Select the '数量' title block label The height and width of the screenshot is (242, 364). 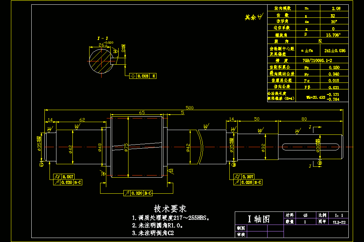pyautogui.click(x=289, y=222)
